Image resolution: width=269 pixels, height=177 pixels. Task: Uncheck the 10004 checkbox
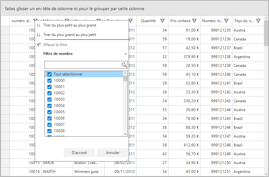click(49, 106)
